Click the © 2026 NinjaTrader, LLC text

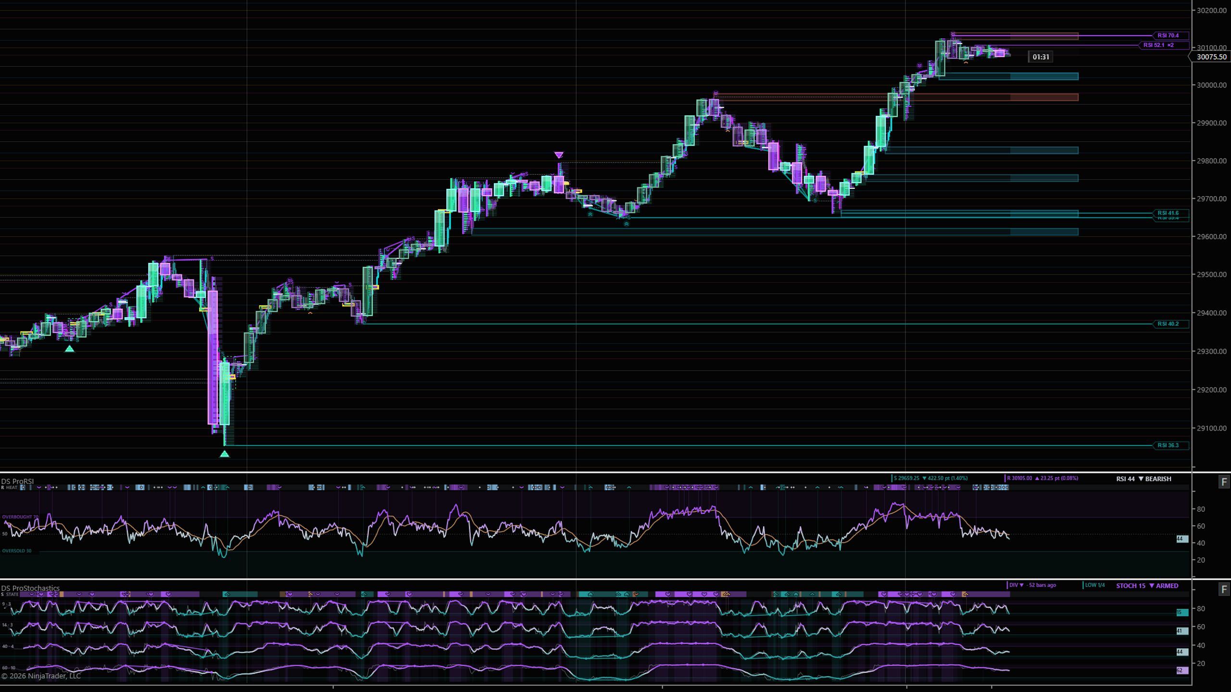coord(41,676)
